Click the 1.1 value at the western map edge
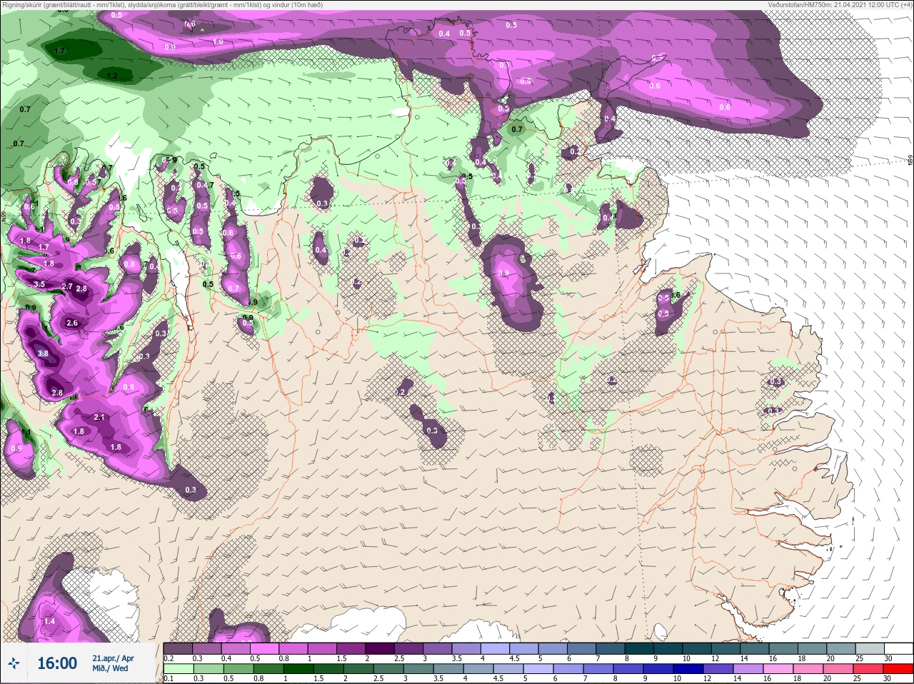 pyautogui.click(x=26, y=433)
